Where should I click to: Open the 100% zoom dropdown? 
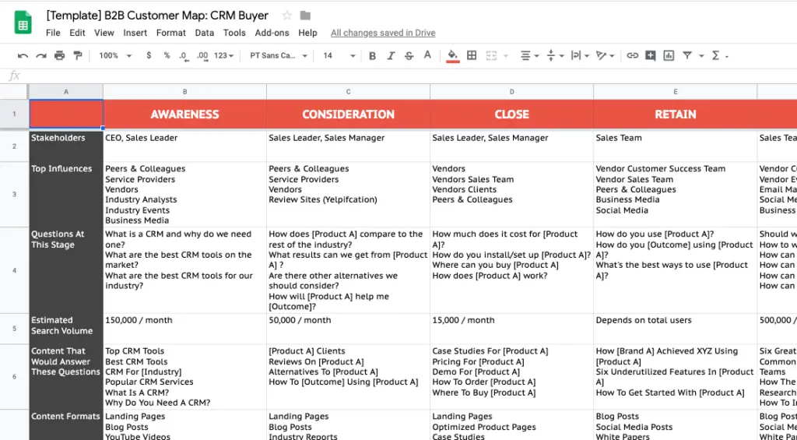pos(115,55)
